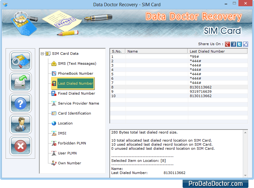Viewport: 254px width, 188px height.
Task: Click the Last Dialed Number phone icon
Action: [x=54, y=83]
